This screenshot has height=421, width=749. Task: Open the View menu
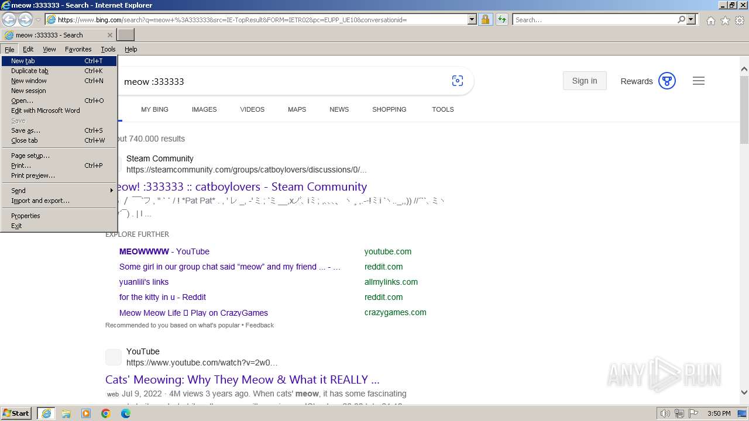[x=49, y=49]
